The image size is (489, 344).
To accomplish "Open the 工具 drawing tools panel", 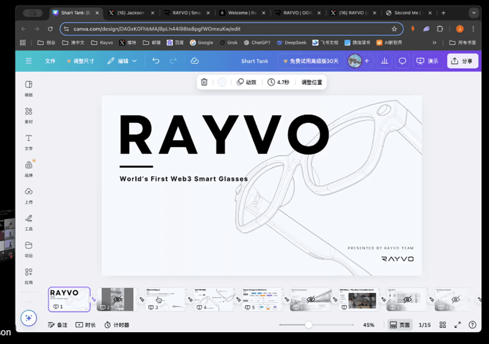I will click(29, 222).
